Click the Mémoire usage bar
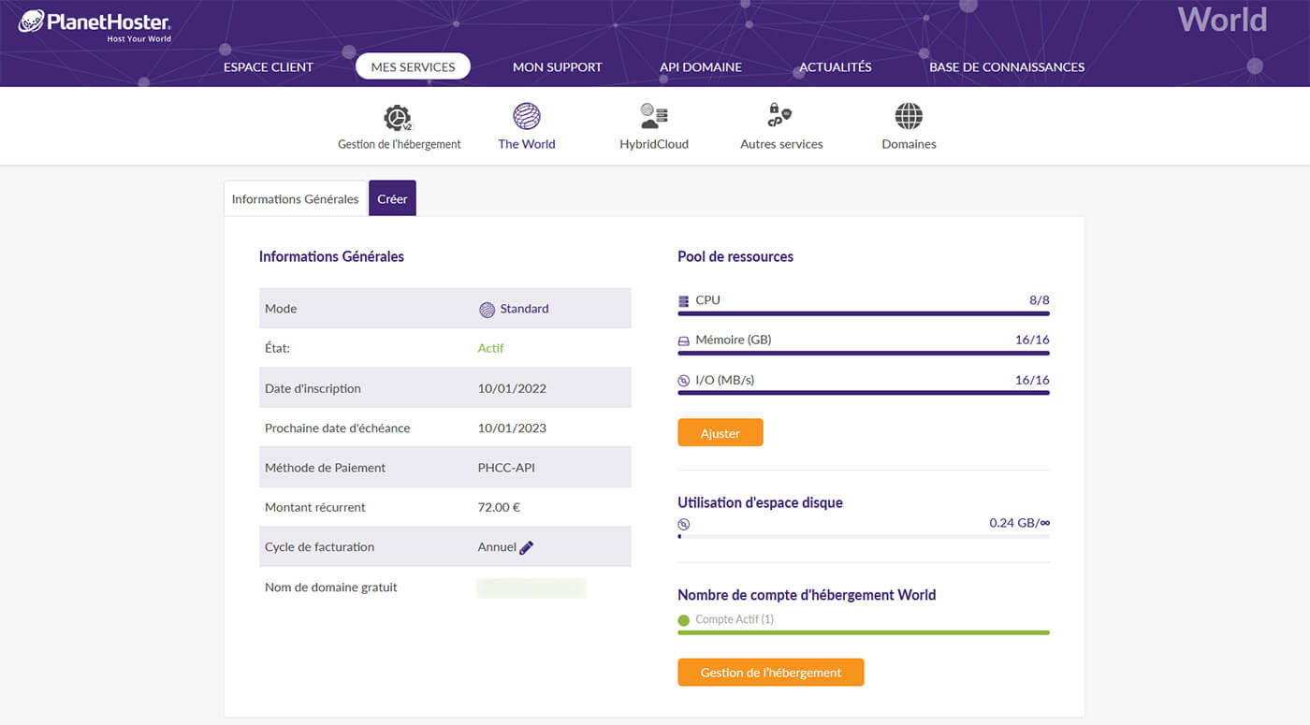Screen dimensions: 1310x725 [x=864, y=354]
